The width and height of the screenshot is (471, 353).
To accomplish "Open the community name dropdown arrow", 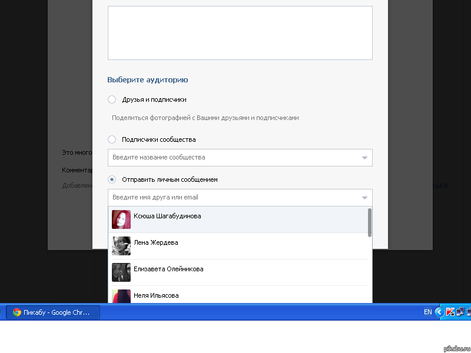I will pyautogui.click(x=364, y=158).
